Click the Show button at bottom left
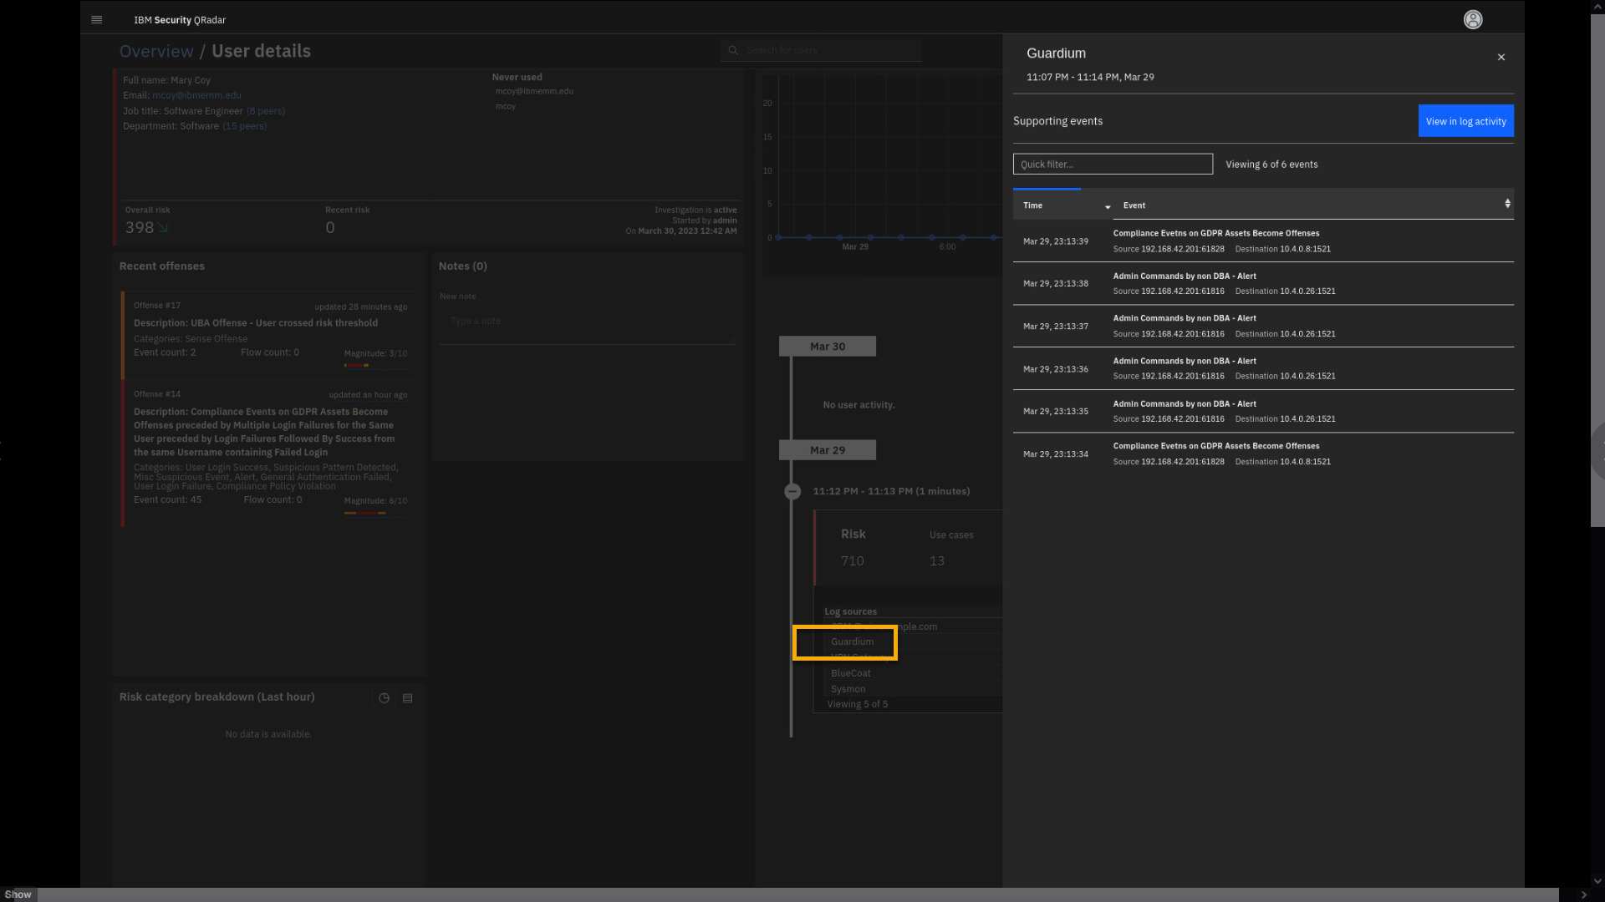The image size is (1605, 902). 18,894
